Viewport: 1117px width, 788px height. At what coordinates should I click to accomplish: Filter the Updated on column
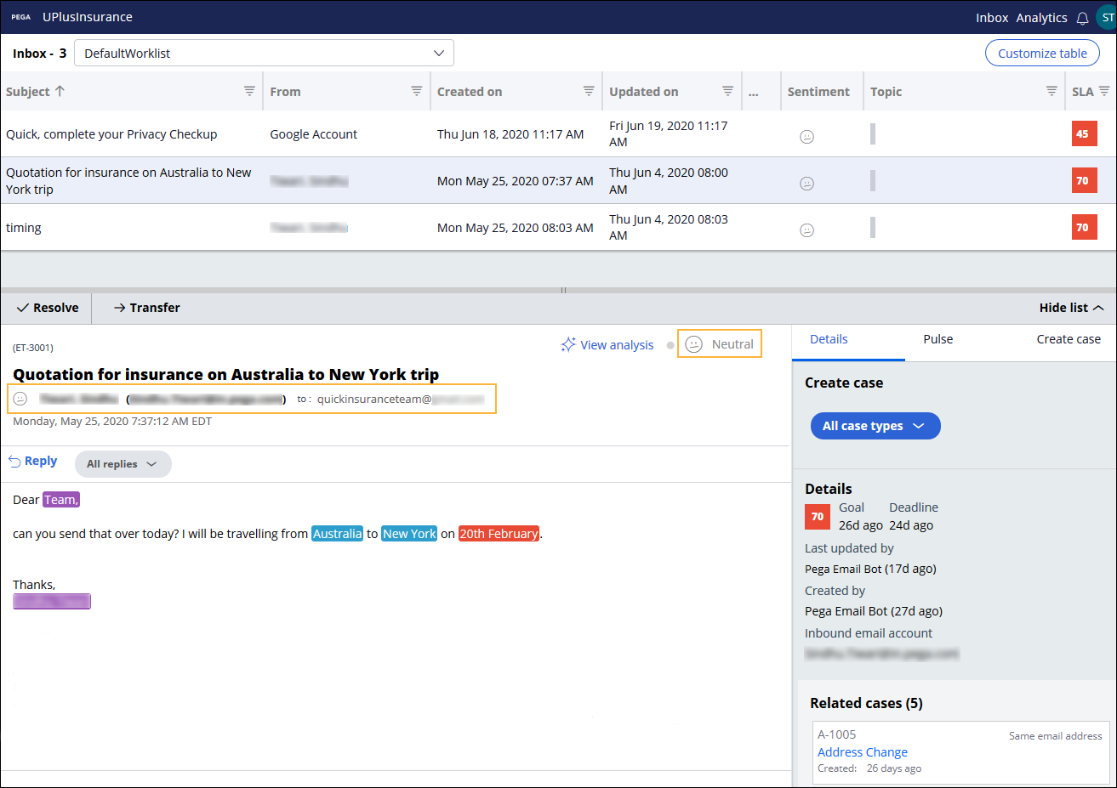[727, 91]
